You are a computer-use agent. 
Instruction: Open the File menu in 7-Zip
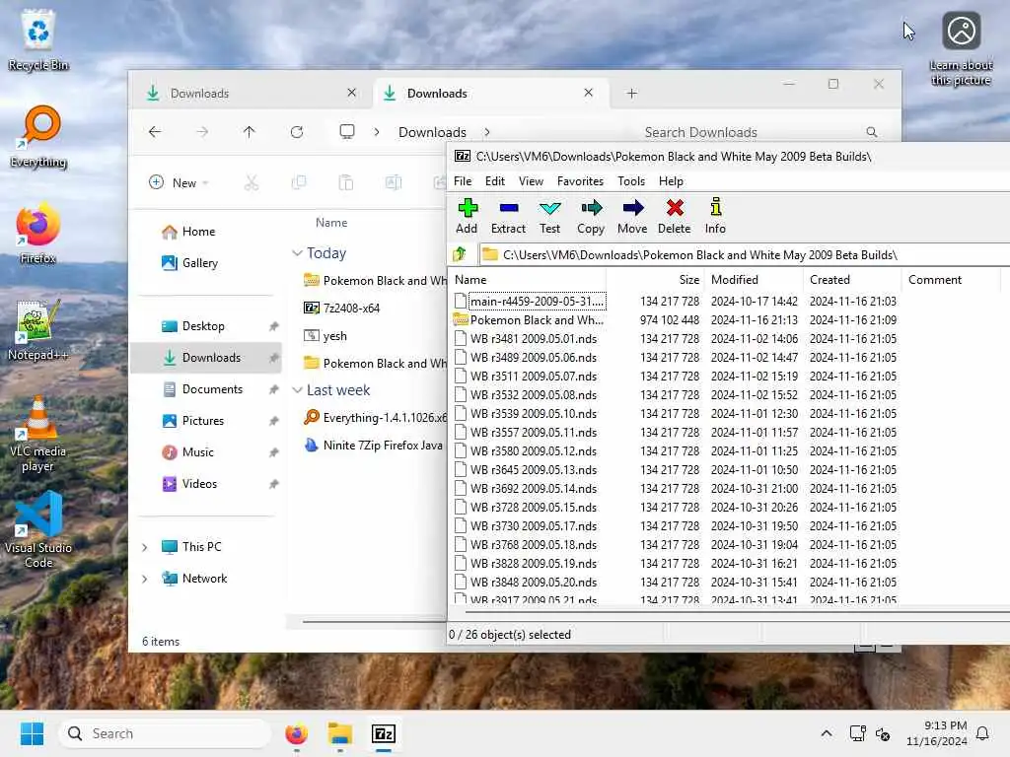[x=463, y=181]
